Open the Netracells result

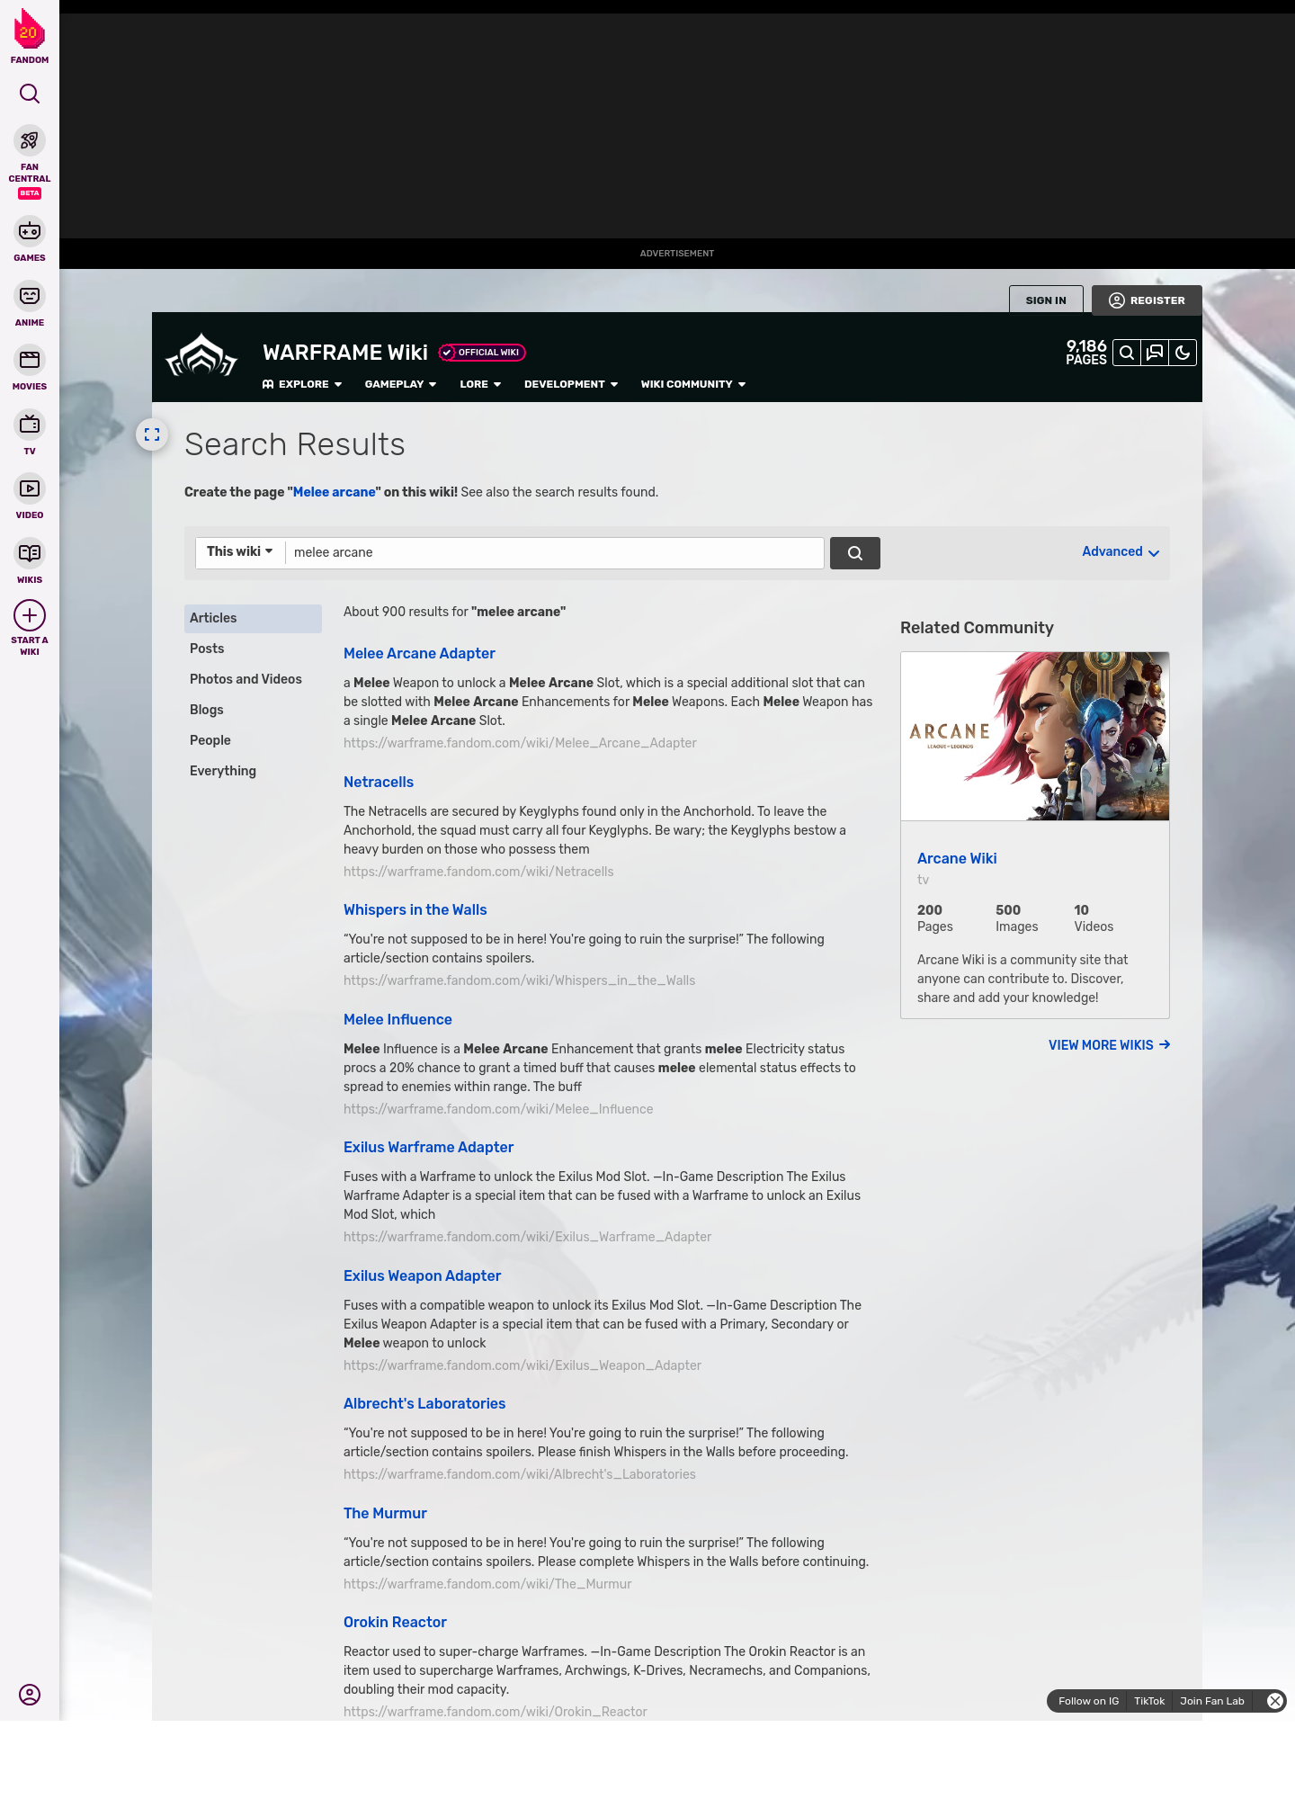tap(379, 782)
